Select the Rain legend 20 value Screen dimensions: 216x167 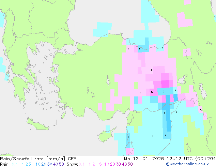[44, 164]
